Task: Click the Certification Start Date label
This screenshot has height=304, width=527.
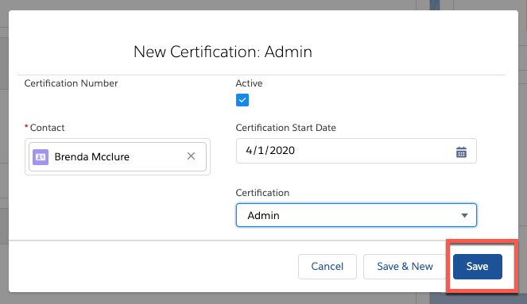Action: [285, 128]
